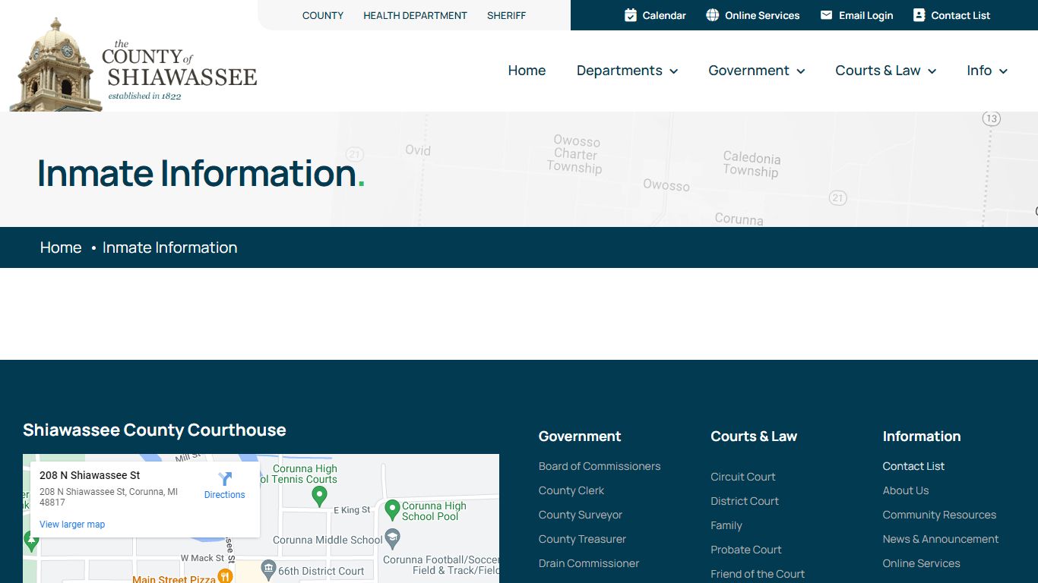1038x583 pixels.
Task: Click the Corunna High School Pool map pin
Action: (x=392, y=509)
